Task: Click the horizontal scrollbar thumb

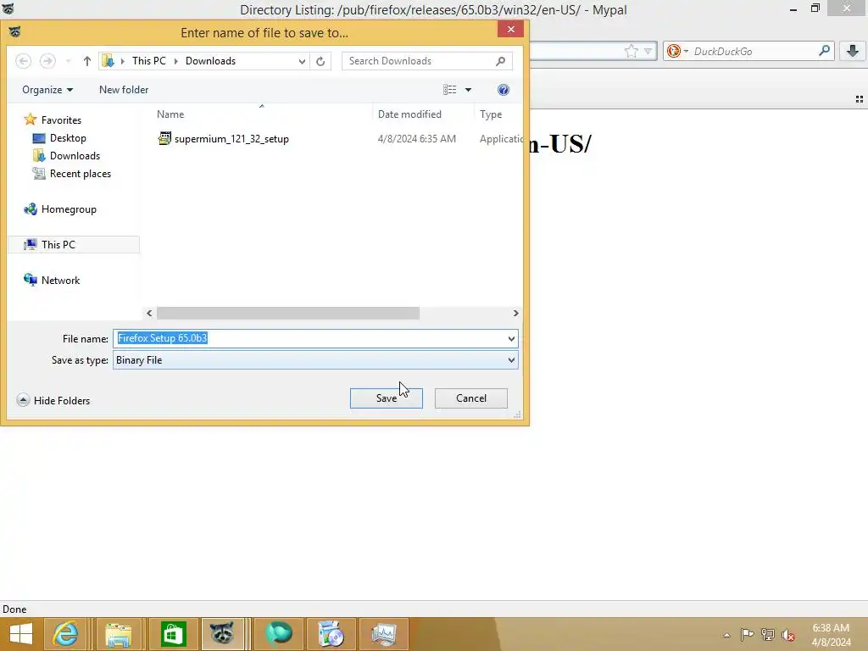Action: point(288,314)
